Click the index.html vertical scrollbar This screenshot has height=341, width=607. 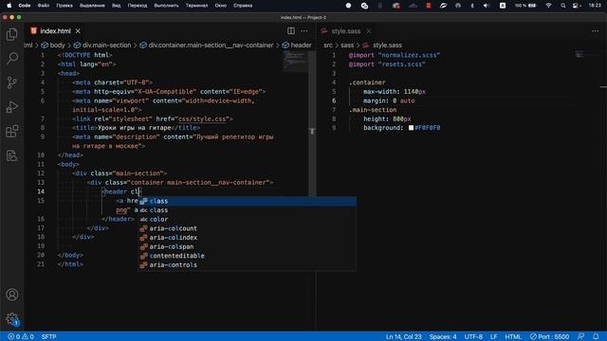coord(312,124)
